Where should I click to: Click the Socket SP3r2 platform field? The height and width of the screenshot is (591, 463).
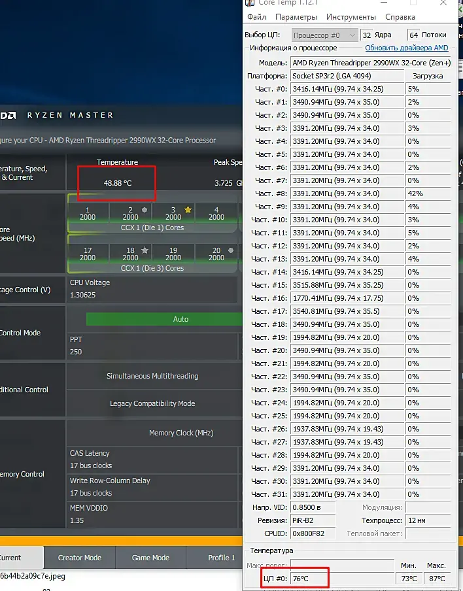tap(347, 76)
